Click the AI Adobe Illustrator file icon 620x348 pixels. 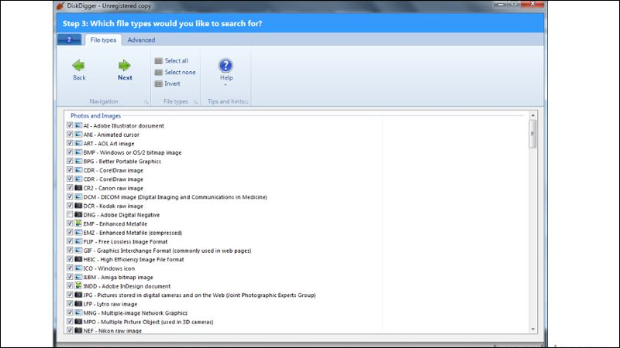(x=78, y=125)
